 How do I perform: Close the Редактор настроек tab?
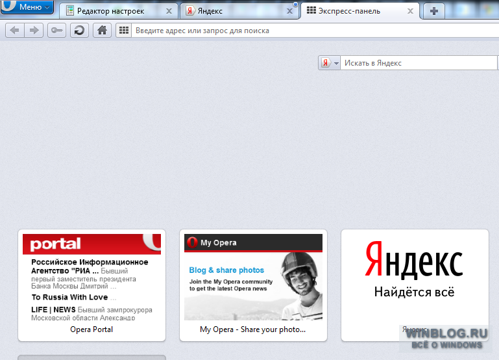point(169,11)
